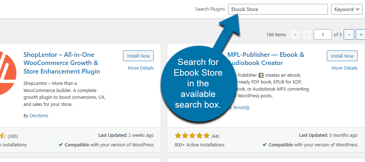
Task: Click the Search Plugins input field
Action: 278,9
